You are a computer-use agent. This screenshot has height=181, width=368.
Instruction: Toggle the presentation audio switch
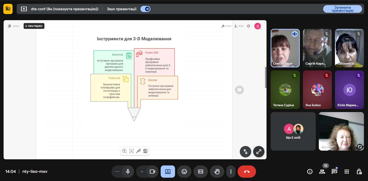[146, 9]
